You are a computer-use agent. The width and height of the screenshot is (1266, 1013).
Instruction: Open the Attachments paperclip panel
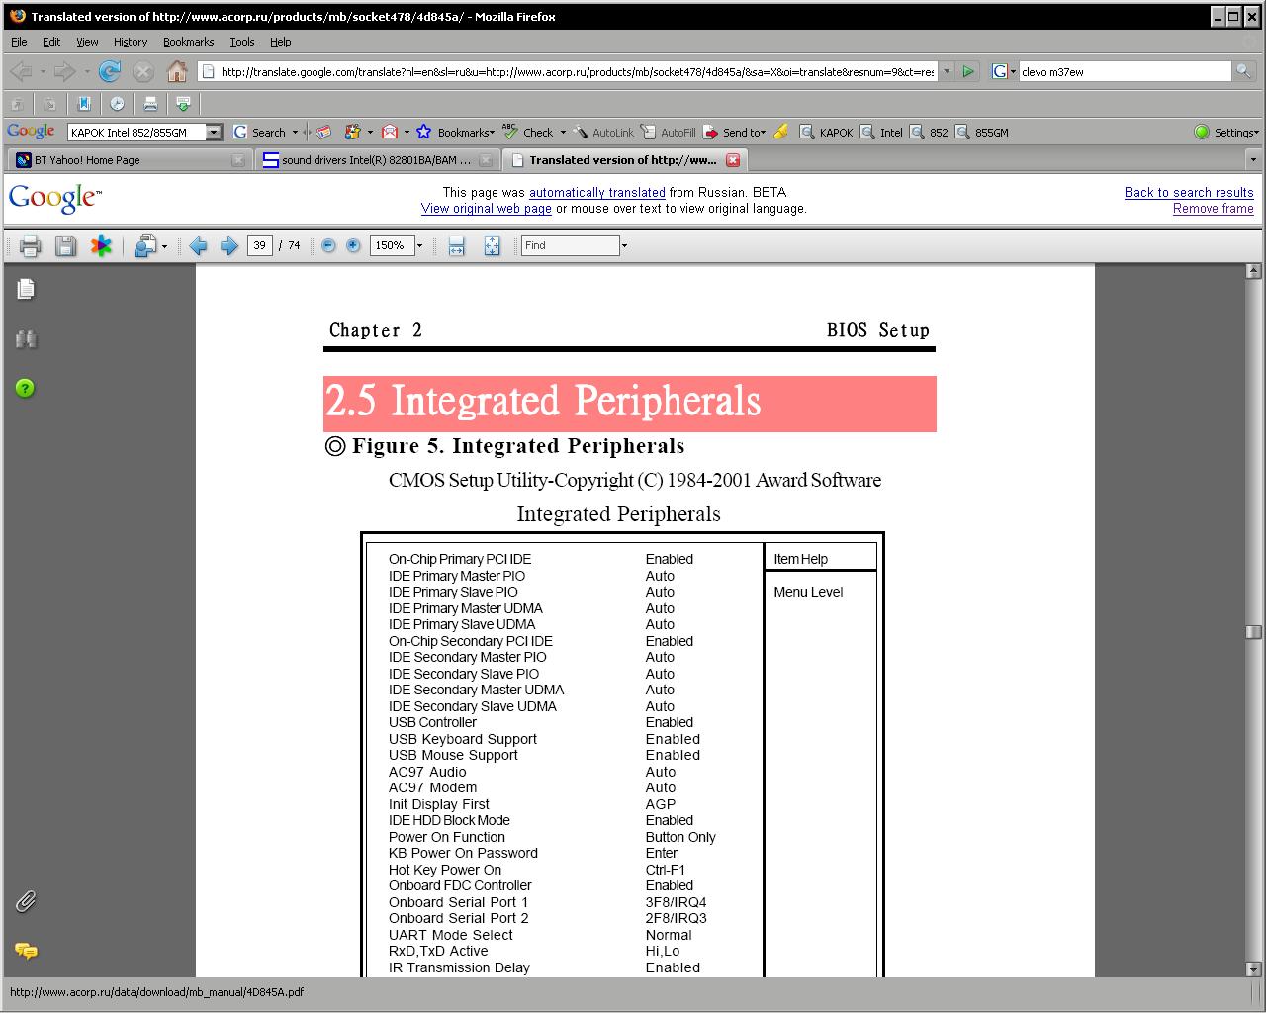point(26,901)
